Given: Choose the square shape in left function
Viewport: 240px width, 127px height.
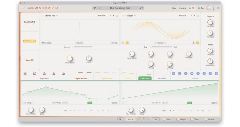Looking at the screenshot, I should click(x=110, y=111).
